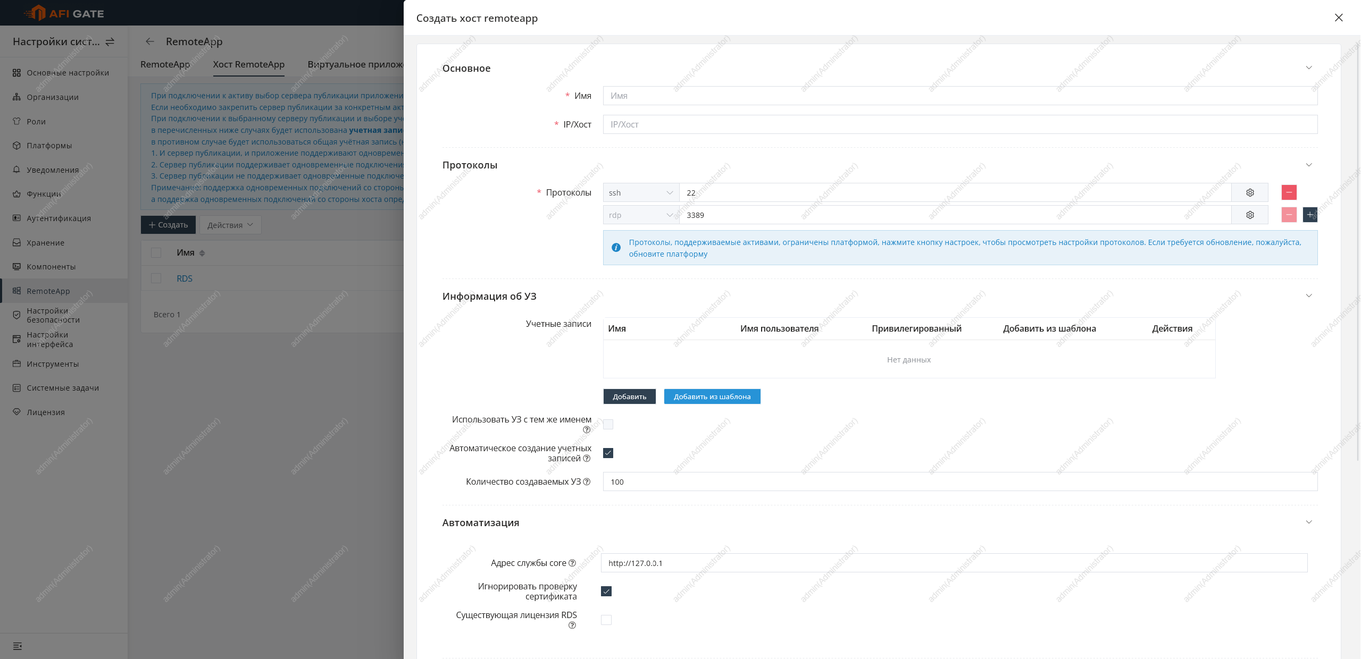
Task: Check the RDS row checkbox
Action: (156, 278)
